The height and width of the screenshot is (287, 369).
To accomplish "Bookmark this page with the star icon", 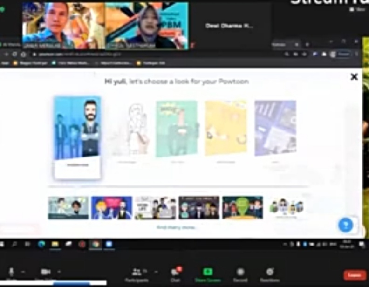I will tap(304, 55).
